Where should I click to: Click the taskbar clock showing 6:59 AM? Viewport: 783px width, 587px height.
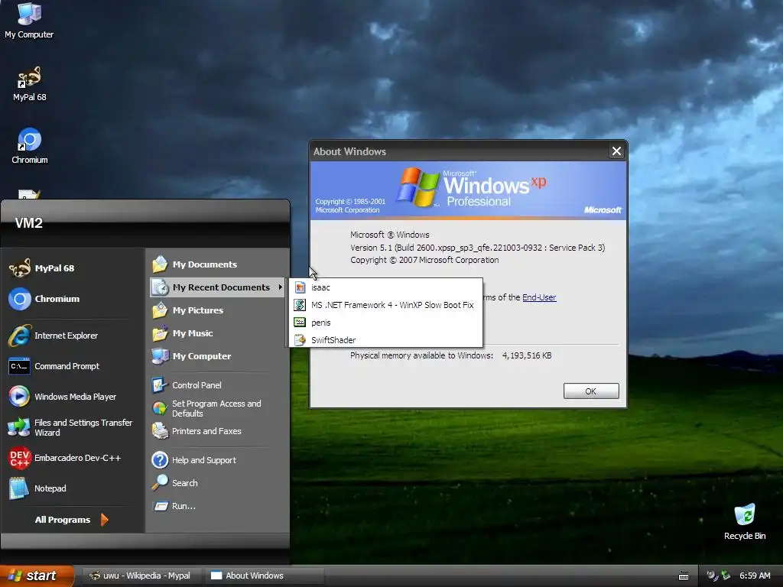point(755,576)
